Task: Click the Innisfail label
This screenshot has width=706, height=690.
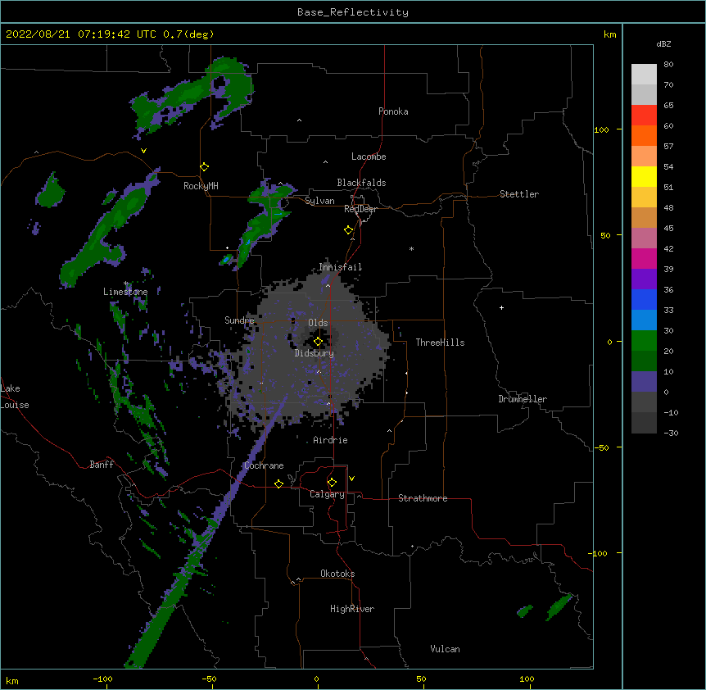Action: (x=340, y=267)
